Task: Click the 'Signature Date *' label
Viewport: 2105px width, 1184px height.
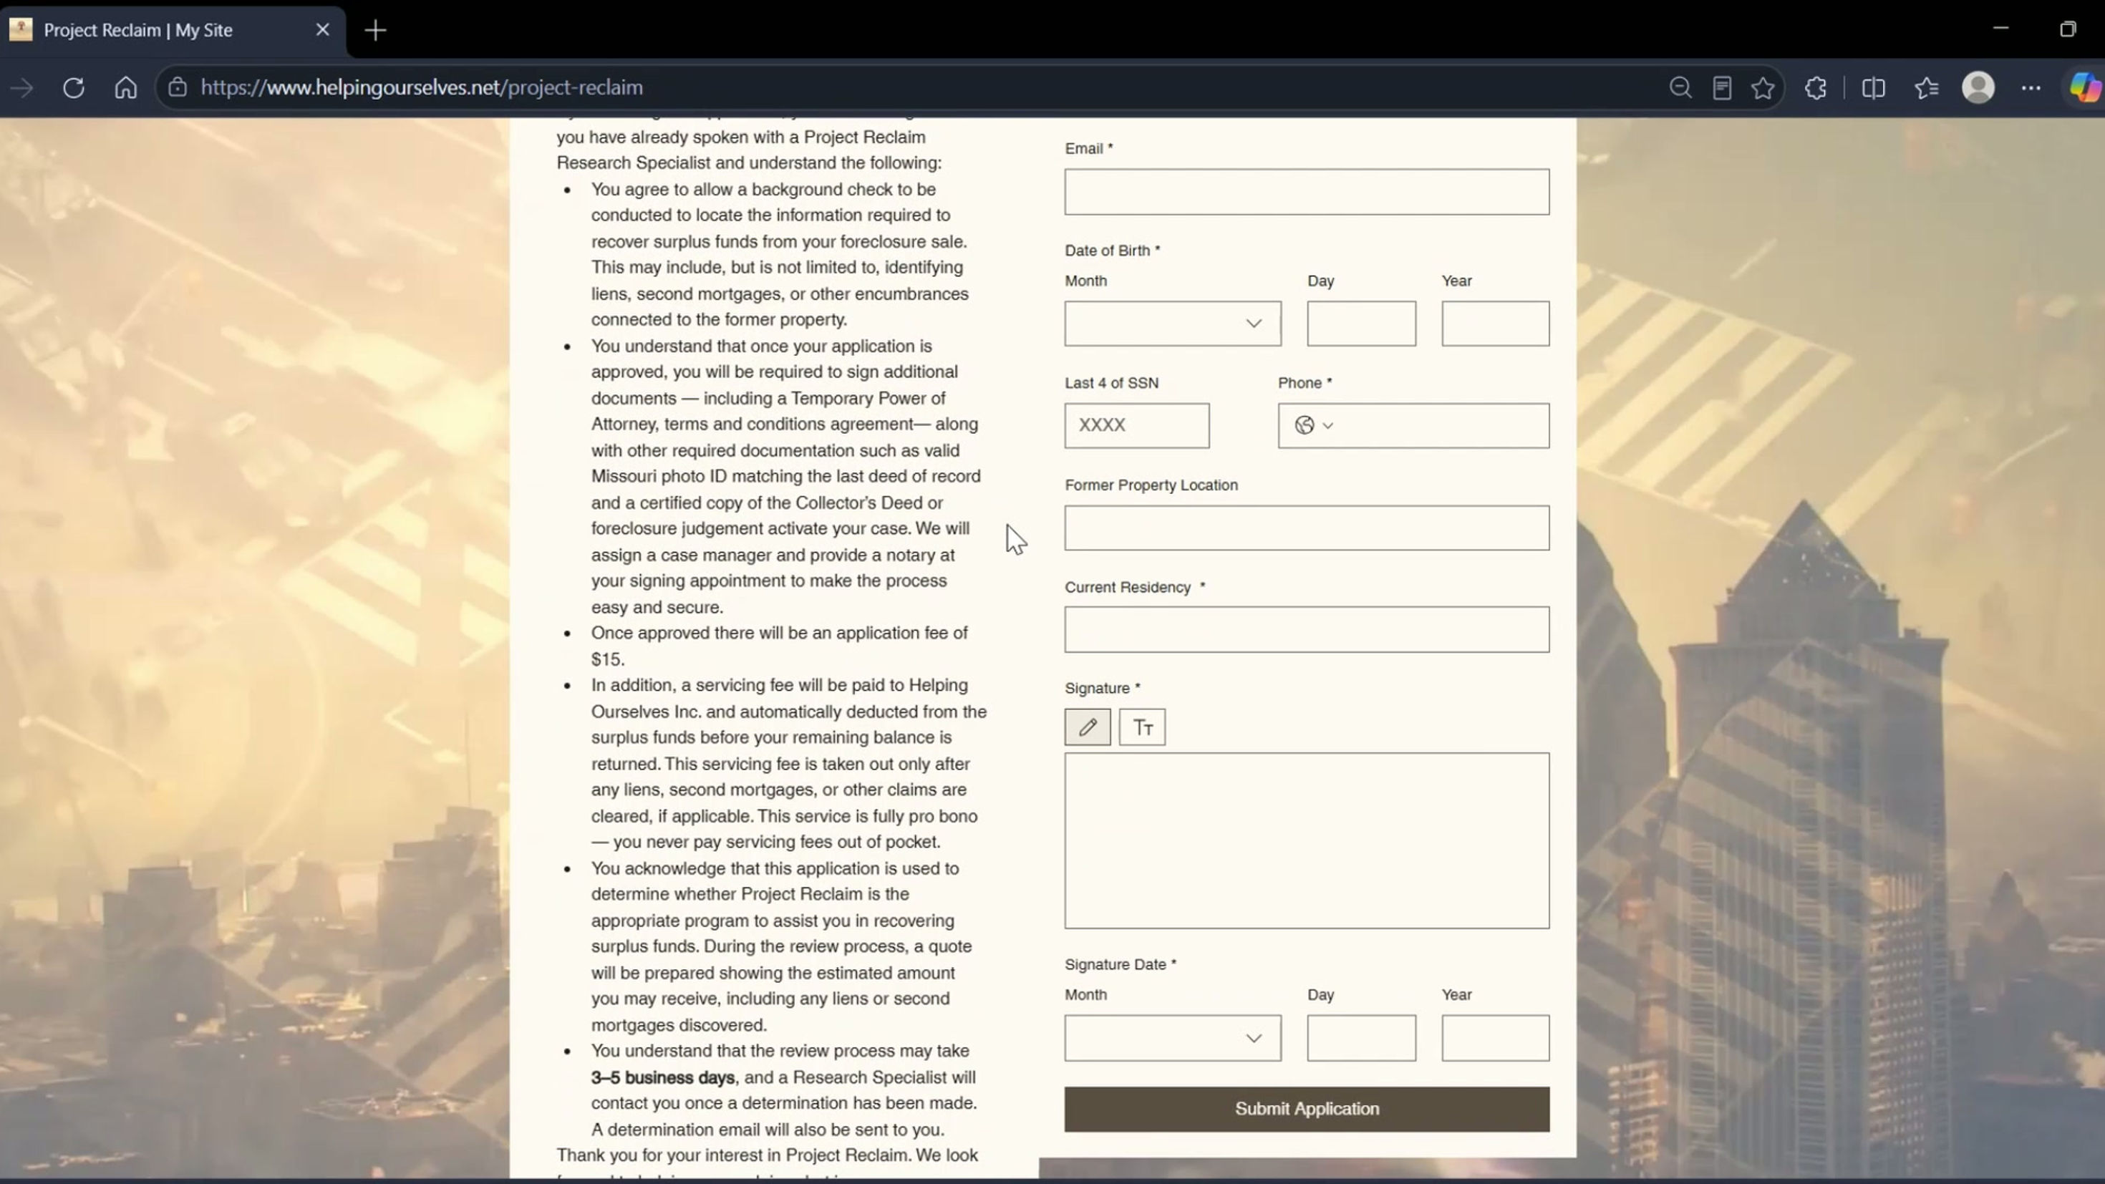Action: [1121, 964]
